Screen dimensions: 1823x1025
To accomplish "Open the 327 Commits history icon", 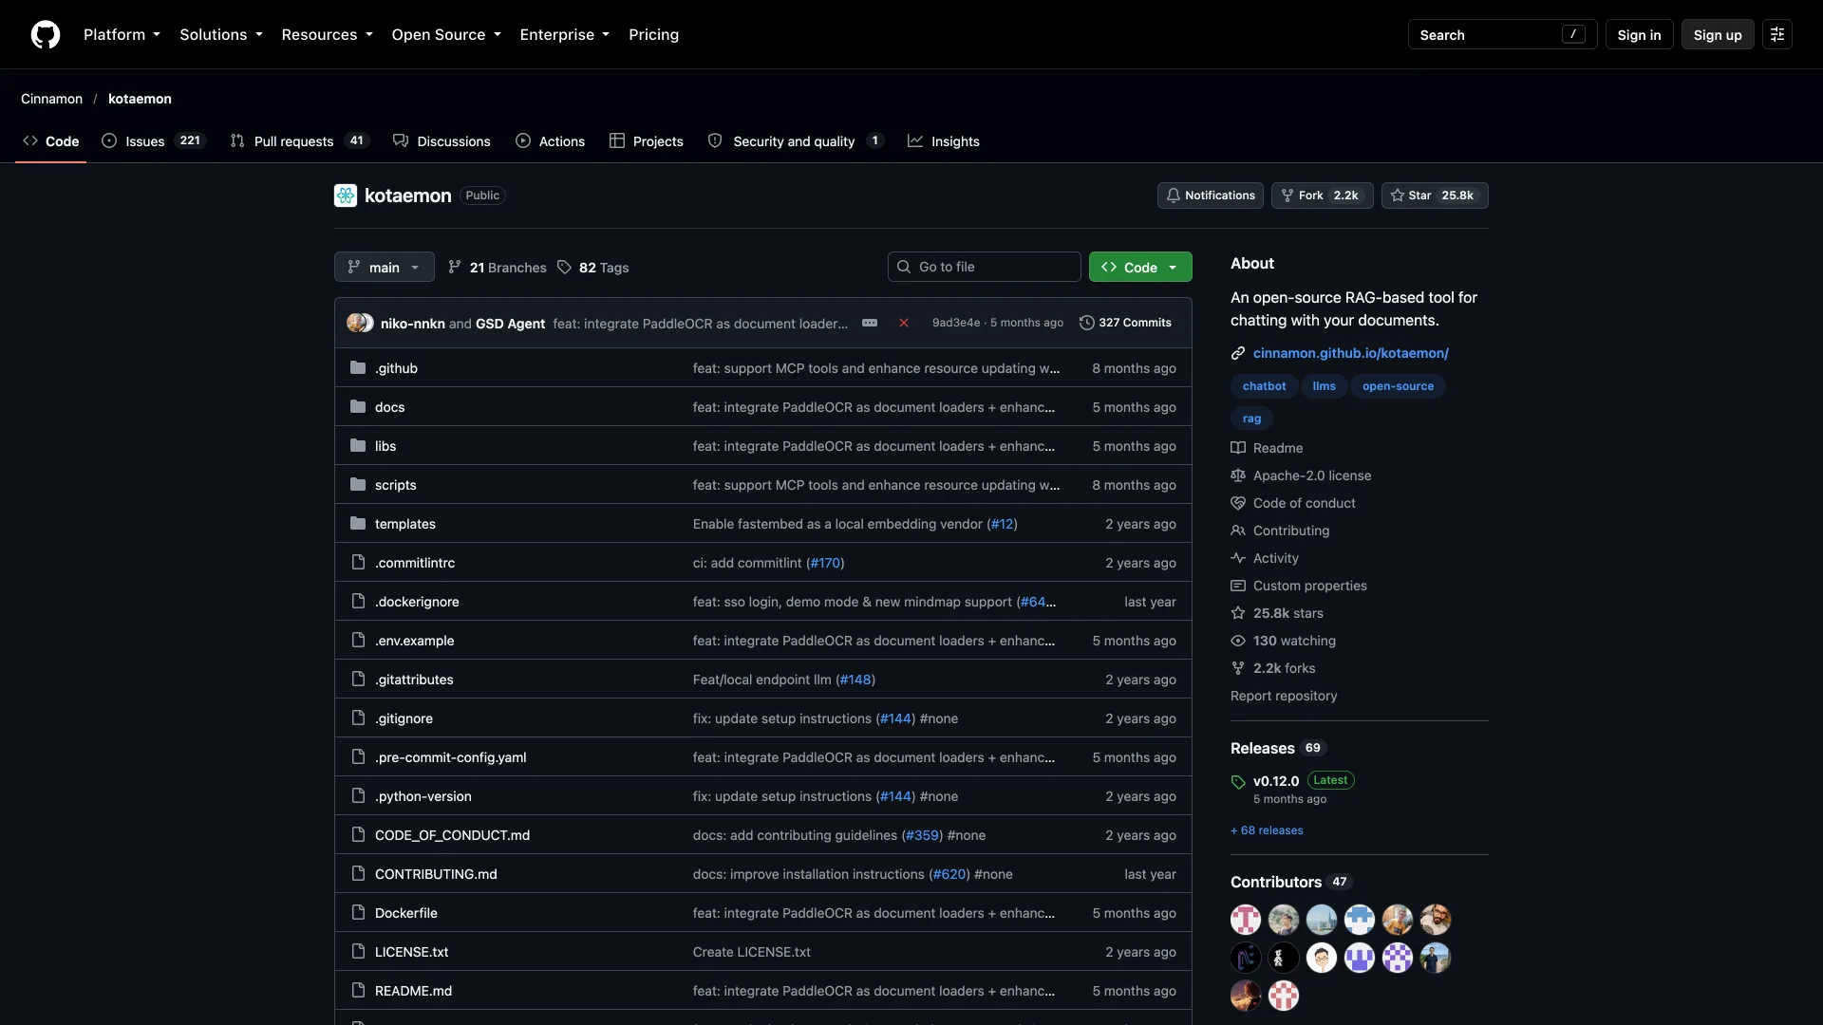I will tap(1087, 323).
